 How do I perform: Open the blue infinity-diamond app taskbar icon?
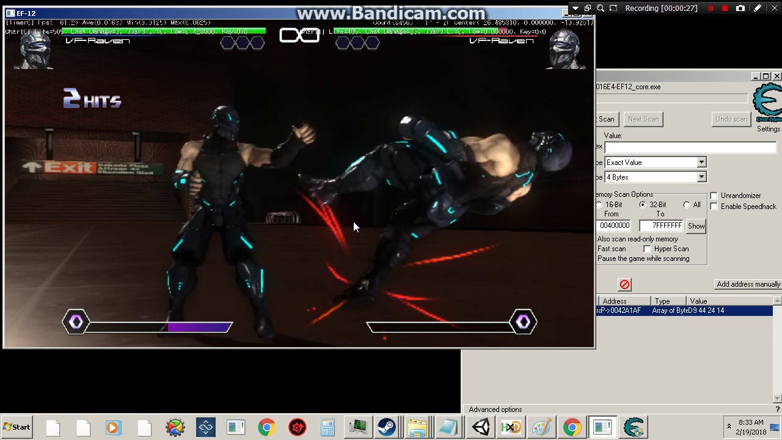tap(205, 427)
